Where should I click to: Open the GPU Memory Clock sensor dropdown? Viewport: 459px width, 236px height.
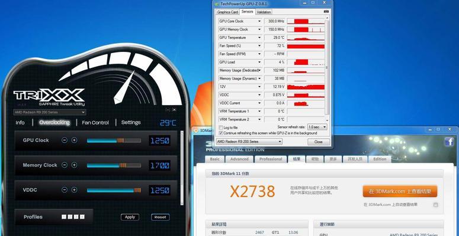(259, 29)
